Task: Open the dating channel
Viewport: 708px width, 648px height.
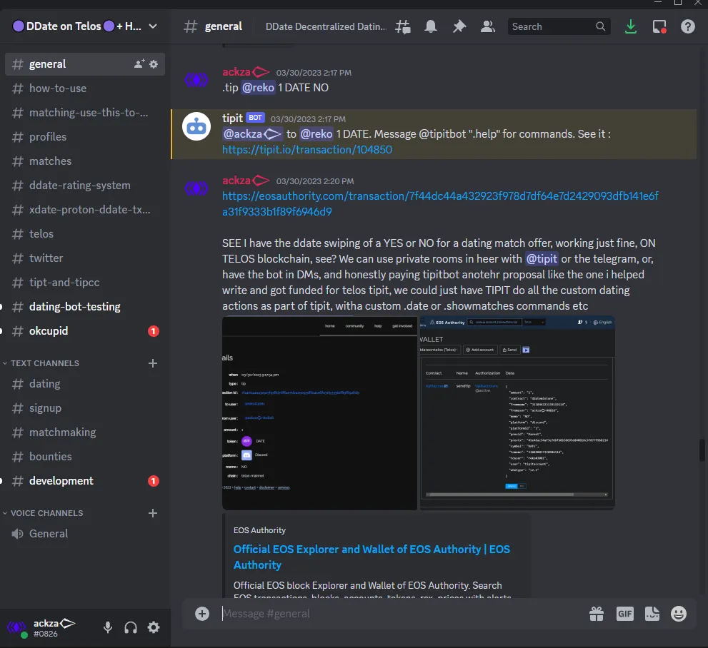Action: tap(85, 384)
